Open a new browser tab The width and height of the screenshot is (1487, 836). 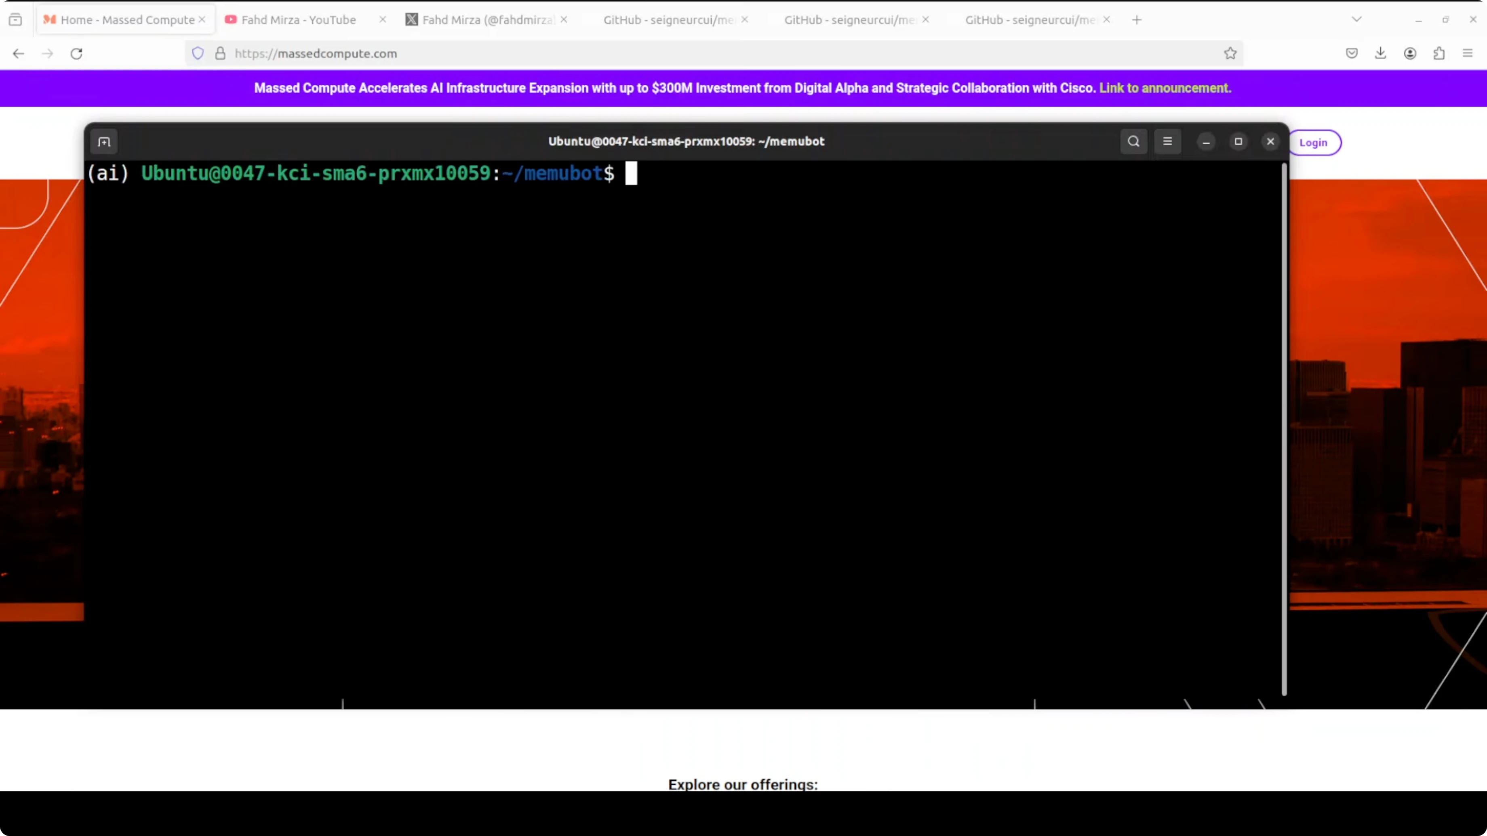click(x=1136, y=20)
